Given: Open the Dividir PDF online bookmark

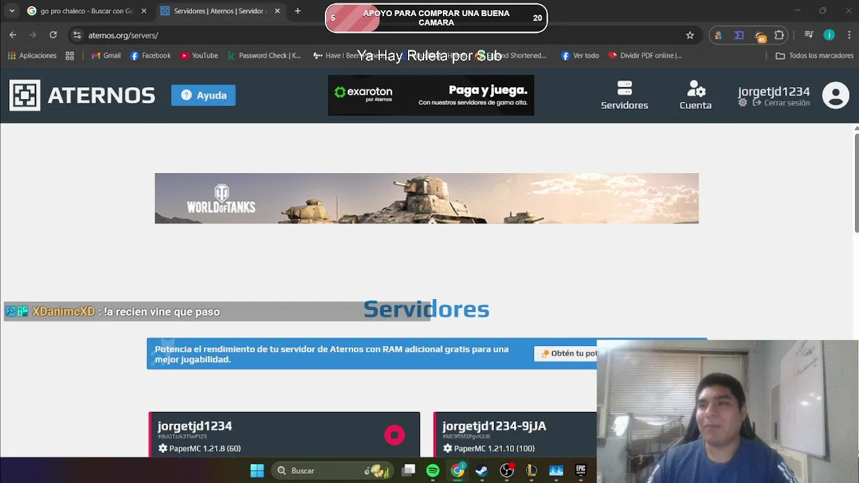Looking at the screenshot, I should coord(645,56).
